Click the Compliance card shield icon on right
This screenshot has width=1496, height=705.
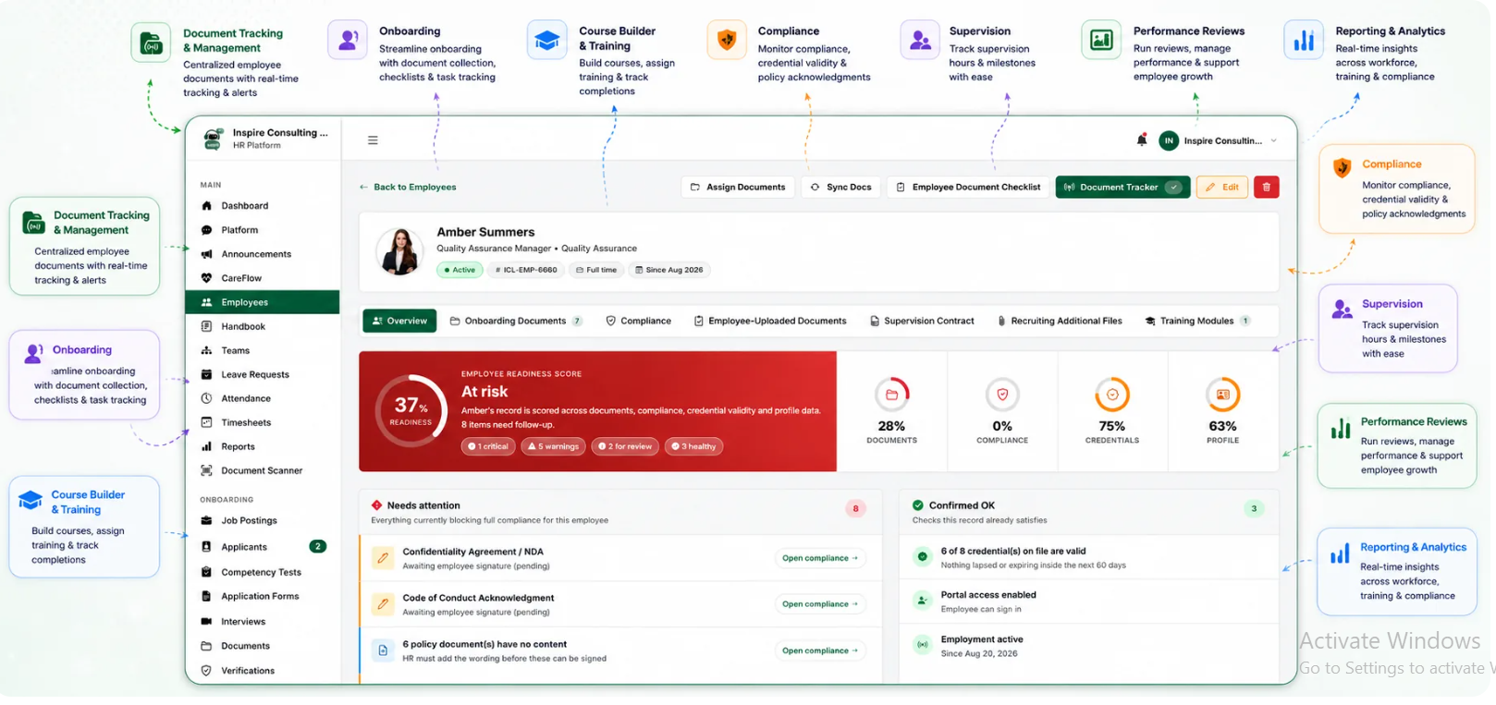[1342, 167]
